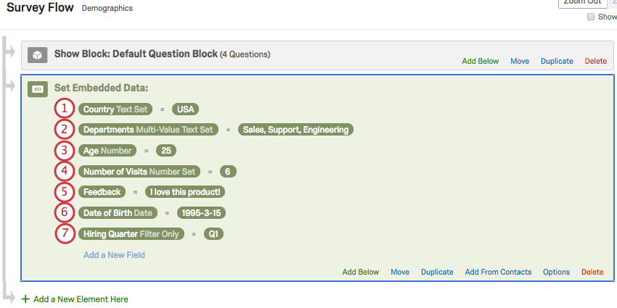Open Options for the Embedded Data block

pos(556,272)
